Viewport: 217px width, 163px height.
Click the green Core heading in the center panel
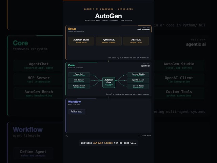(71, 65)
